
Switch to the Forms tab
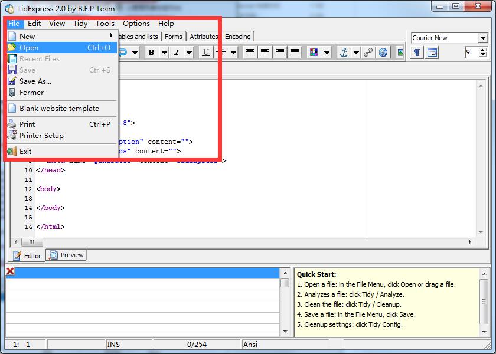click(x=174, y=37)
